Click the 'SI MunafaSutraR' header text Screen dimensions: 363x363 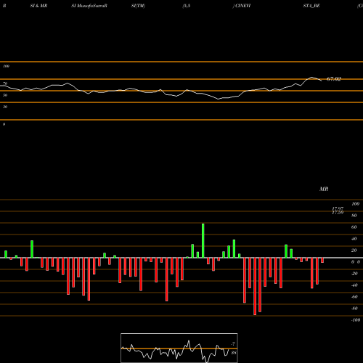coord(89,6)
